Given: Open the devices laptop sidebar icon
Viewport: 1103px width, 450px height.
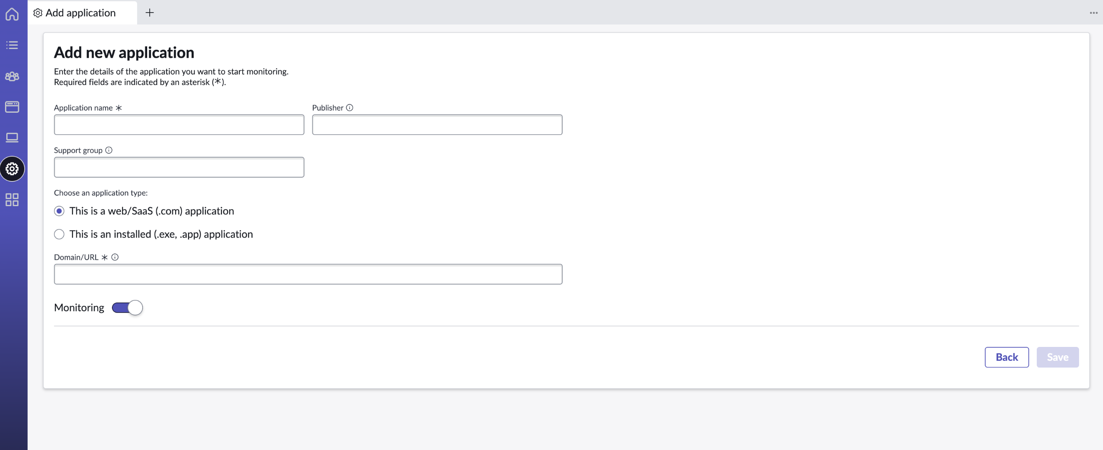Looking at the screenshot, I should coord(12,137).
